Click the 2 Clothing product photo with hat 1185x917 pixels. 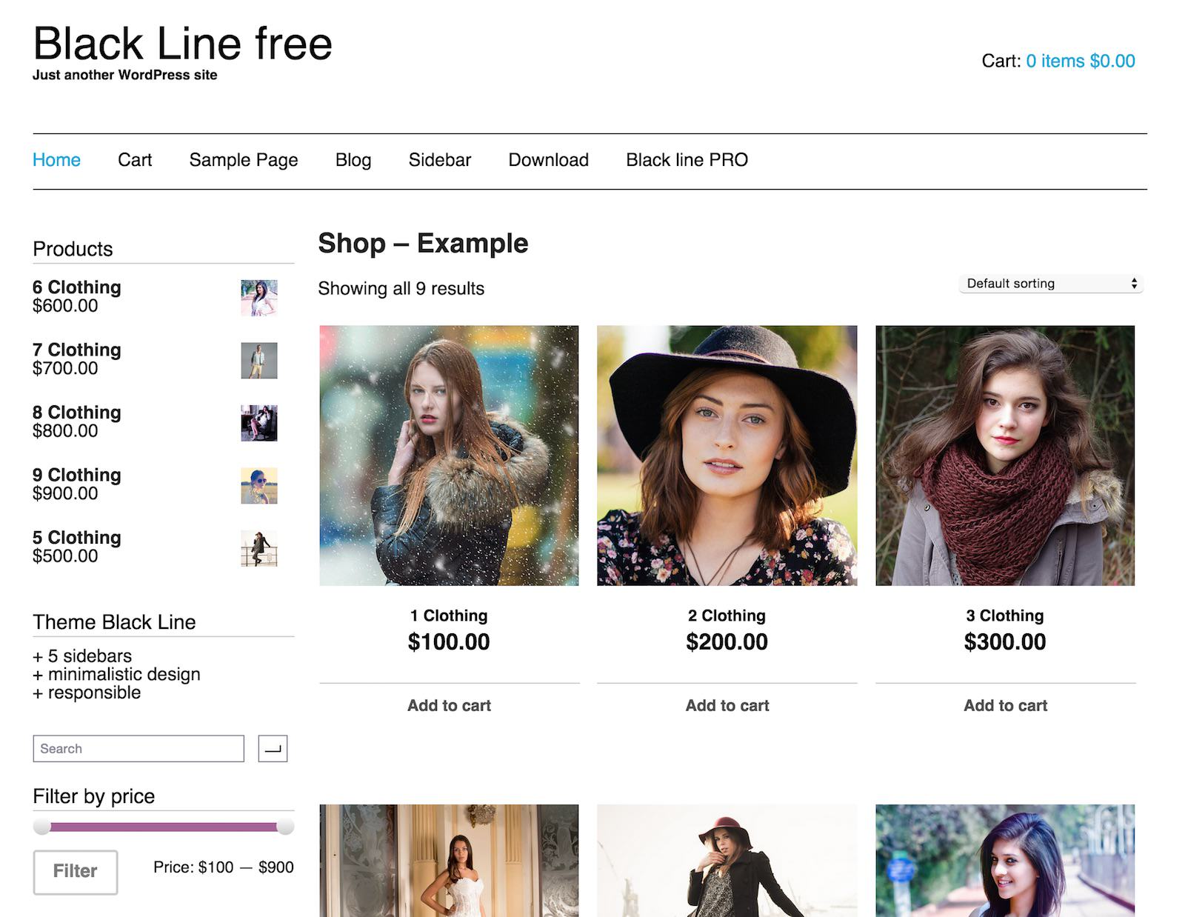tap(727, 456)
